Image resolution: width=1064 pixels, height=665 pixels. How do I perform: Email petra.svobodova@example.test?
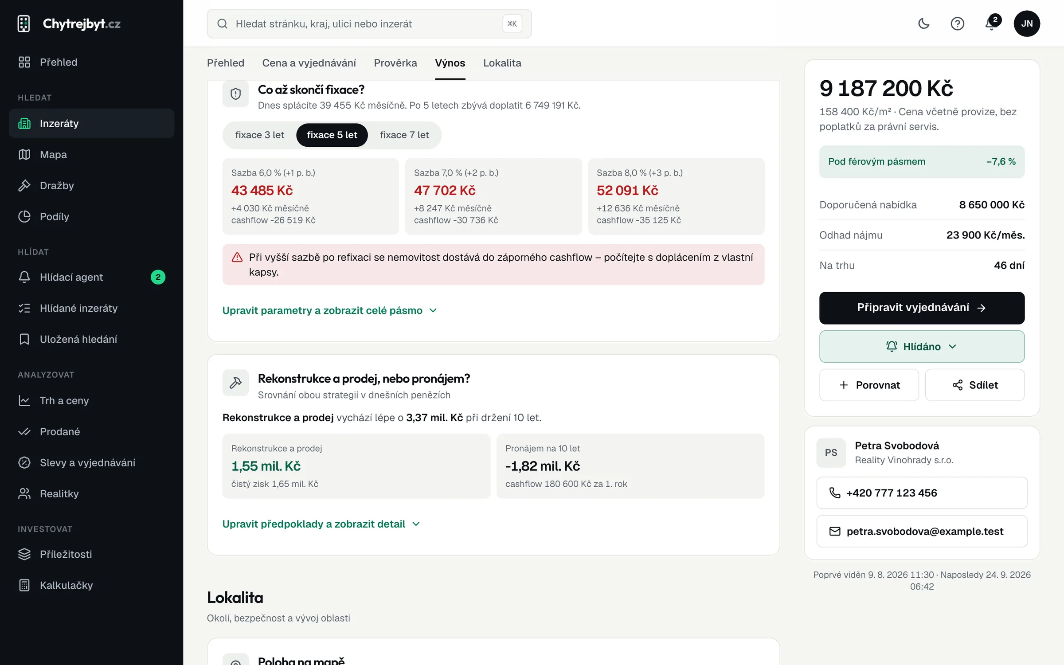(x=922, y=531)
